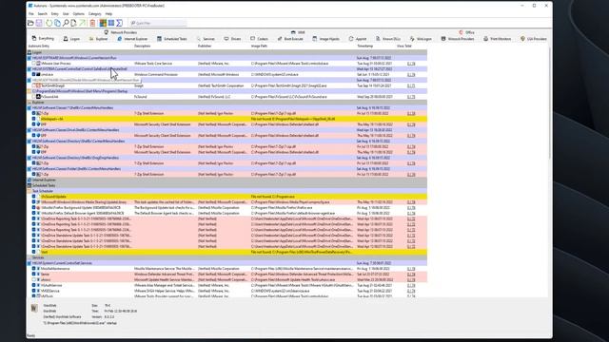Open VirusTotal result link for cmd.exe row
This screenshot has width=609, height=342.
pyautogui.click(x=411, y=74)
